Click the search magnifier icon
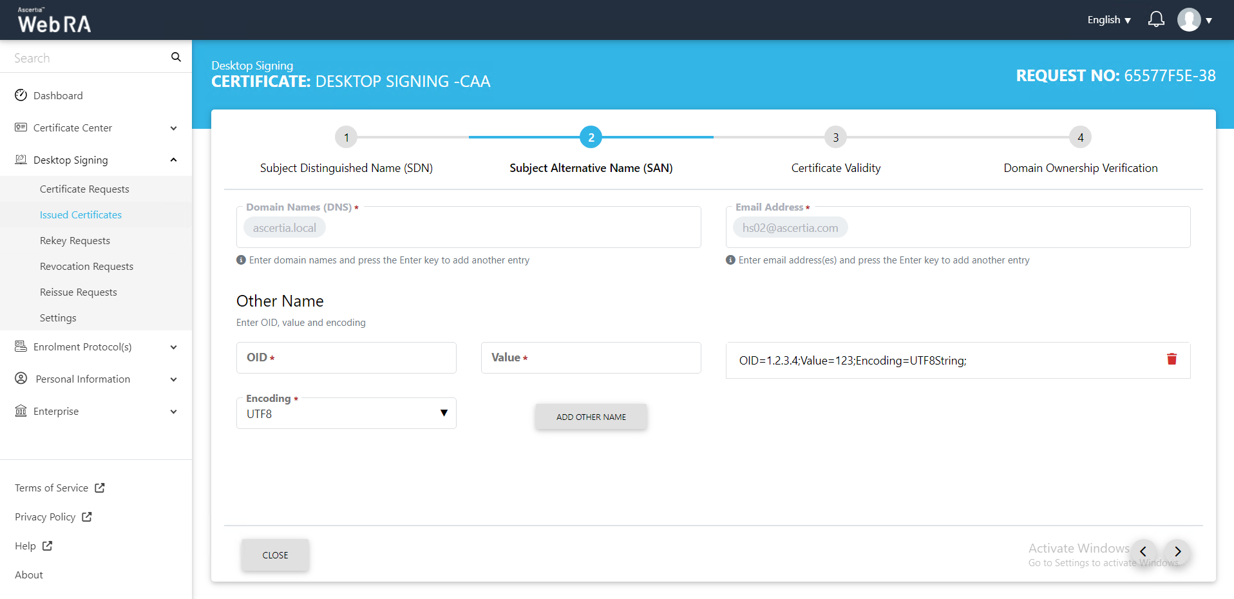 pyautogui.click(x=176, y=57)
